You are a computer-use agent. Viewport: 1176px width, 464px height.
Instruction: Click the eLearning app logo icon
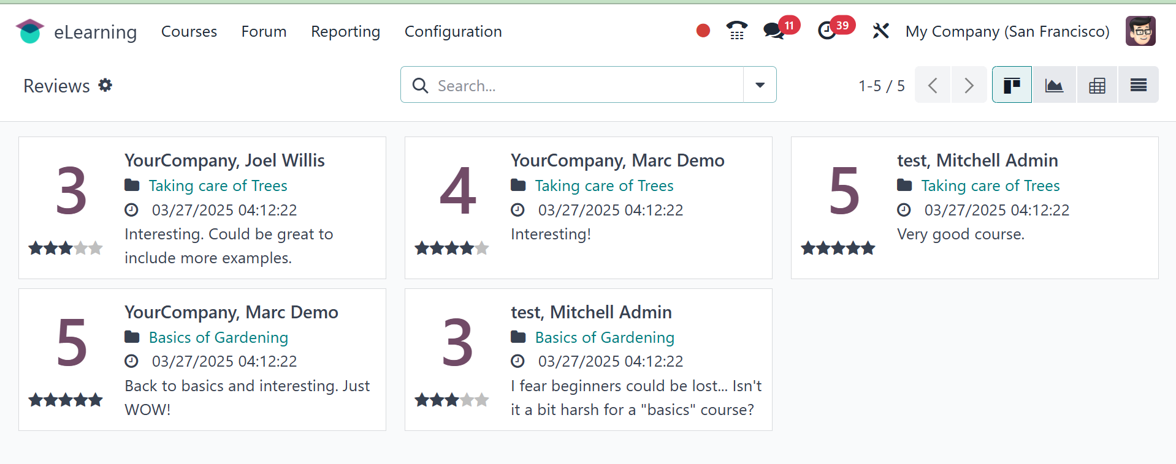click(29, 31)
